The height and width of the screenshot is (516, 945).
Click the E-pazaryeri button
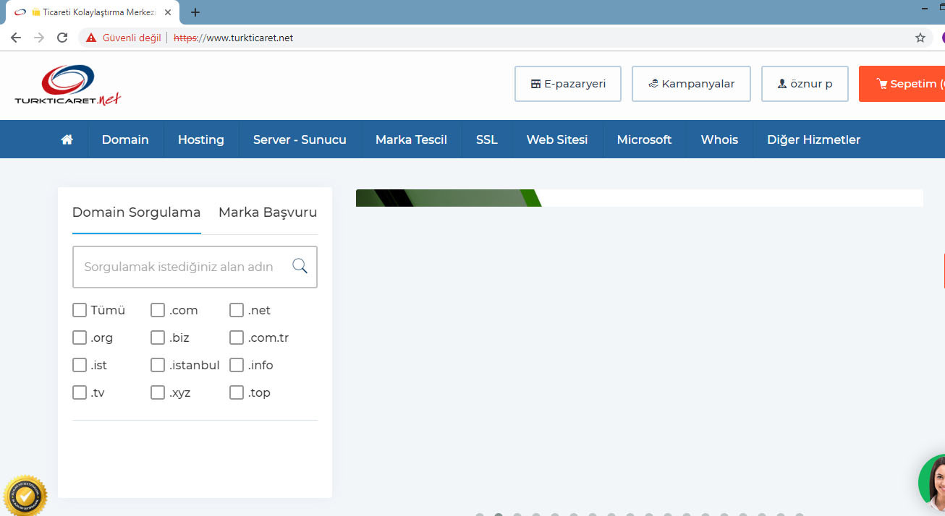tap(568, 84)
